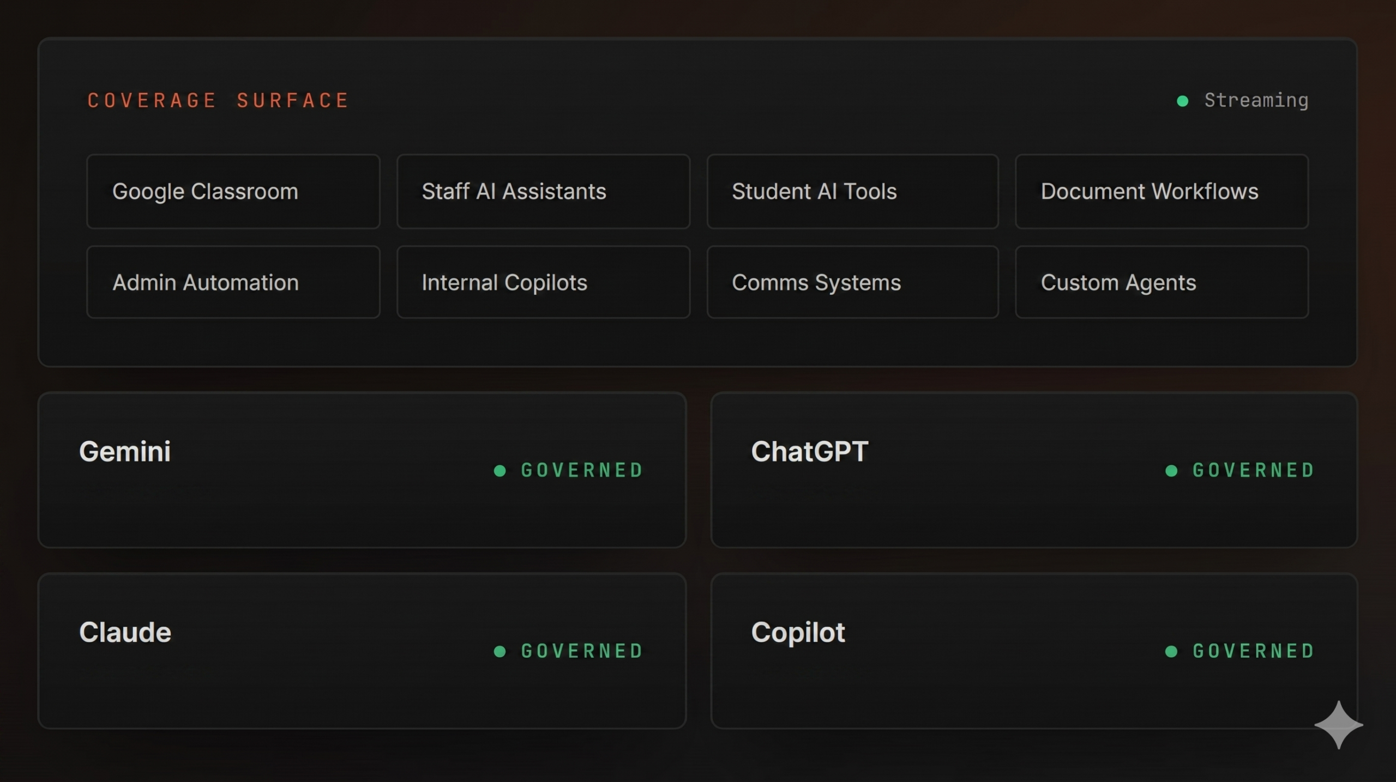The width and height of the screenshot is (1396, 782).
Task: Click the GOVERNED label in the Copilot card
Action: 1253,651
